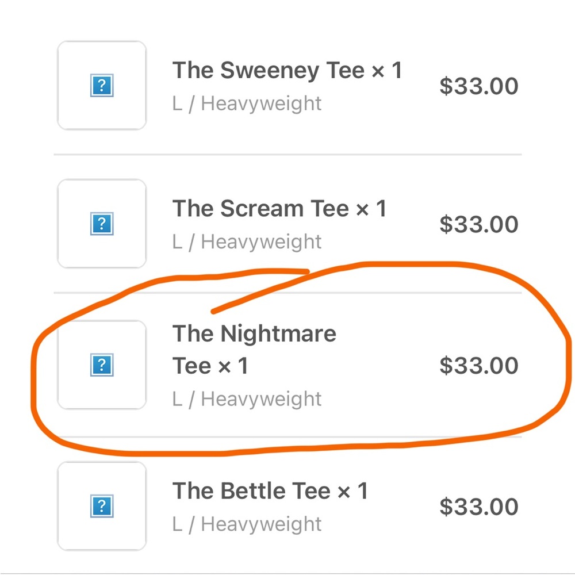Select The Nightmare Tee product title
575x575 pixels.
coord(254,334)
